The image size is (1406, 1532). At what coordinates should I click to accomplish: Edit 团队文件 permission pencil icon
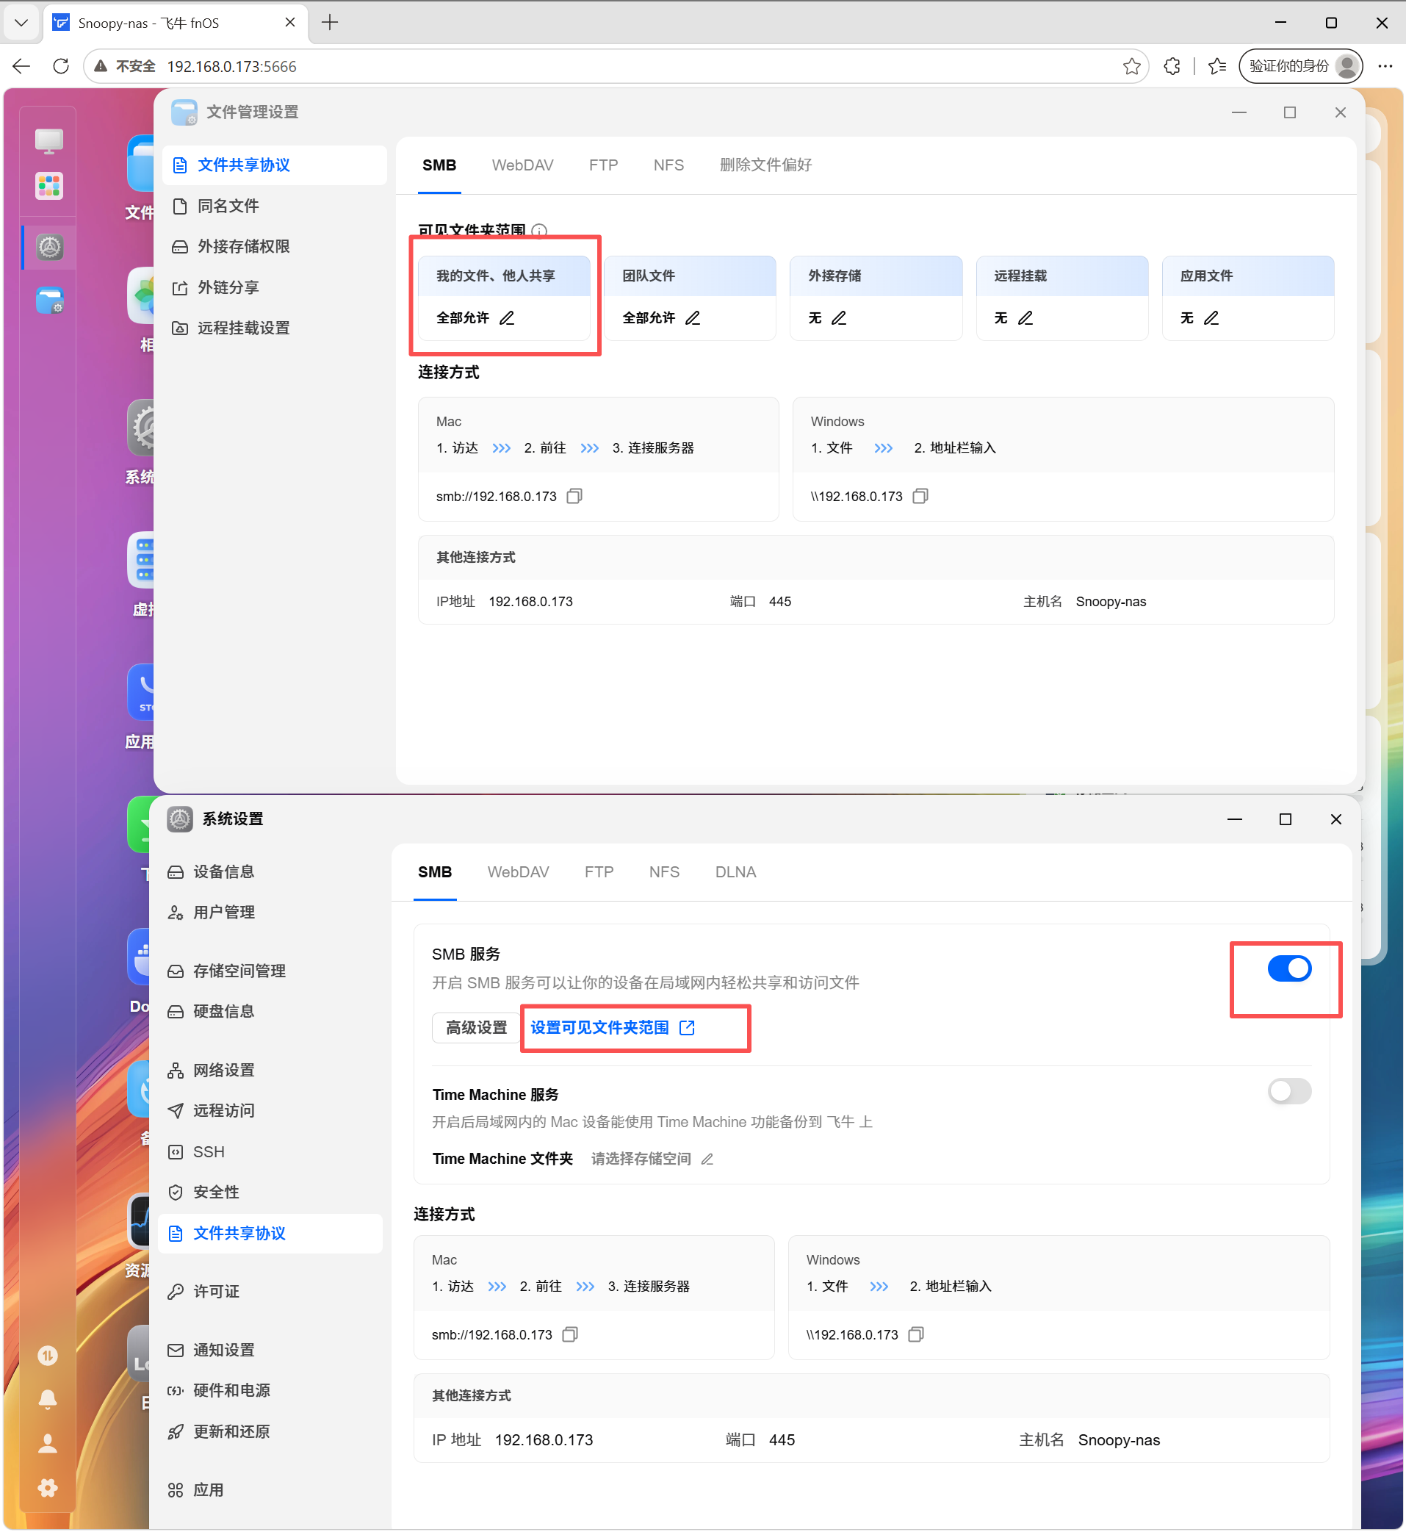point(692,318)
